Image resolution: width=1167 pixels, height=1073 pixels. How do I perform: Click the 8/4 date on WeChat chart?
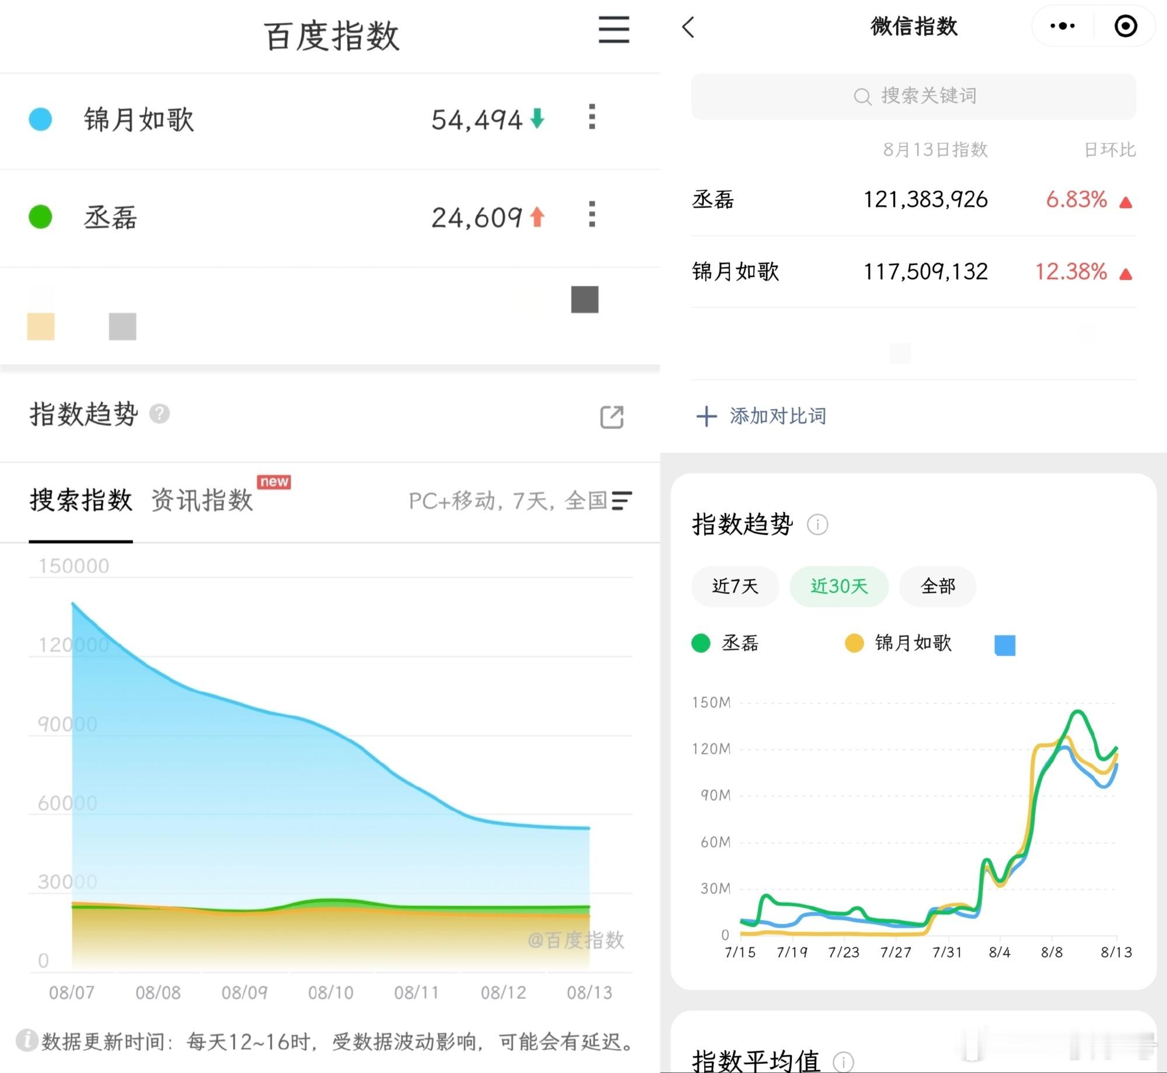pyautogui.click(x=1000, y=952)
